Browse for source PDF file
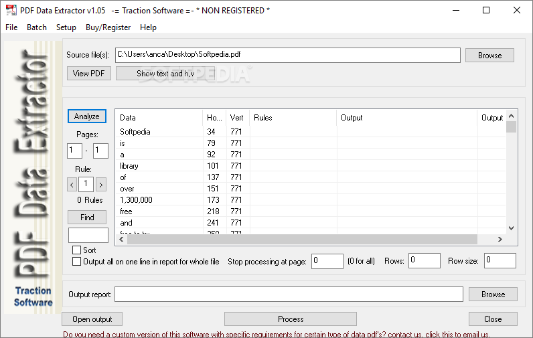The height and width of the screenshot is (338, 533). (x=489, y=56)
